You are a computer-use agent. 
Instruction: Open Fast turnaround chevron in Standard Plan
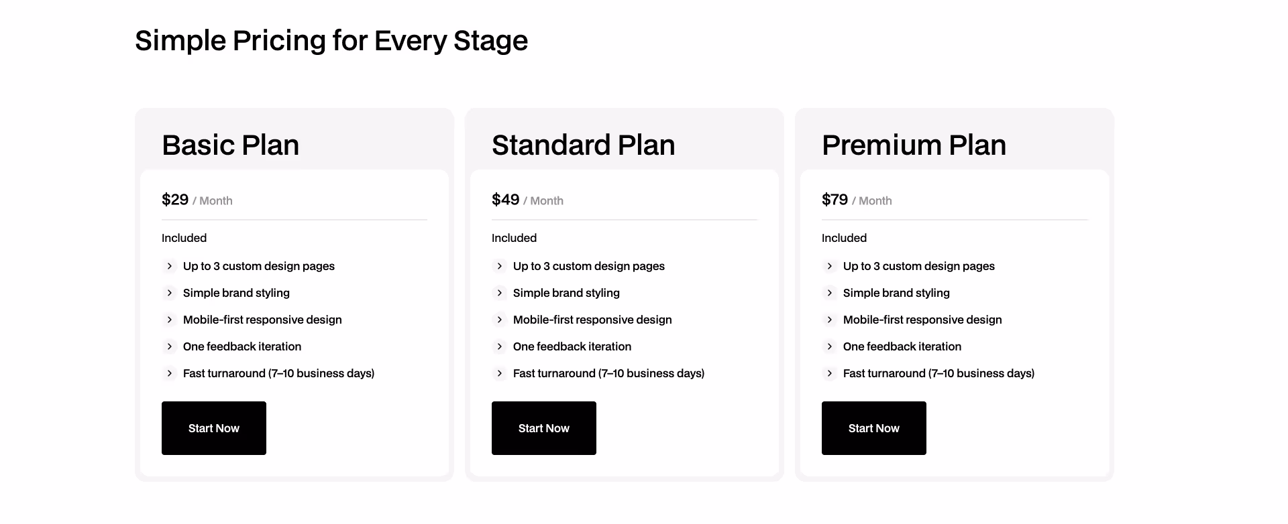point(500,373)
